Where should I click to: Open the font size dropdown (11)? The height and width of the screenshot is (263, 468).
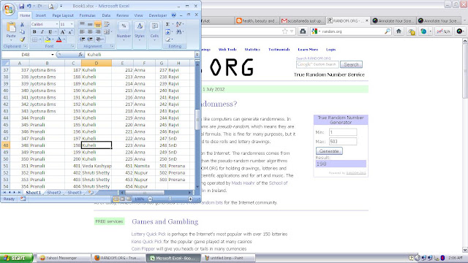click(72, 24)
